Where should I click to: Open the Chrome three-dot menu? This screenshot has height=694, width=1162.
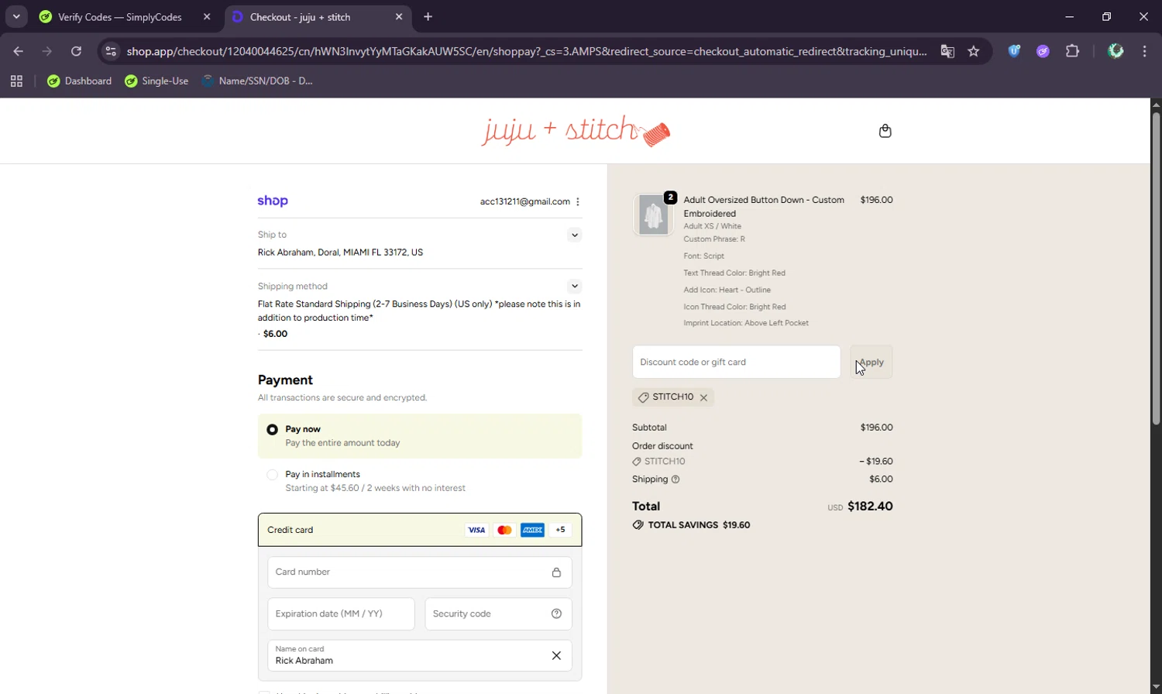coord(1144,51)
